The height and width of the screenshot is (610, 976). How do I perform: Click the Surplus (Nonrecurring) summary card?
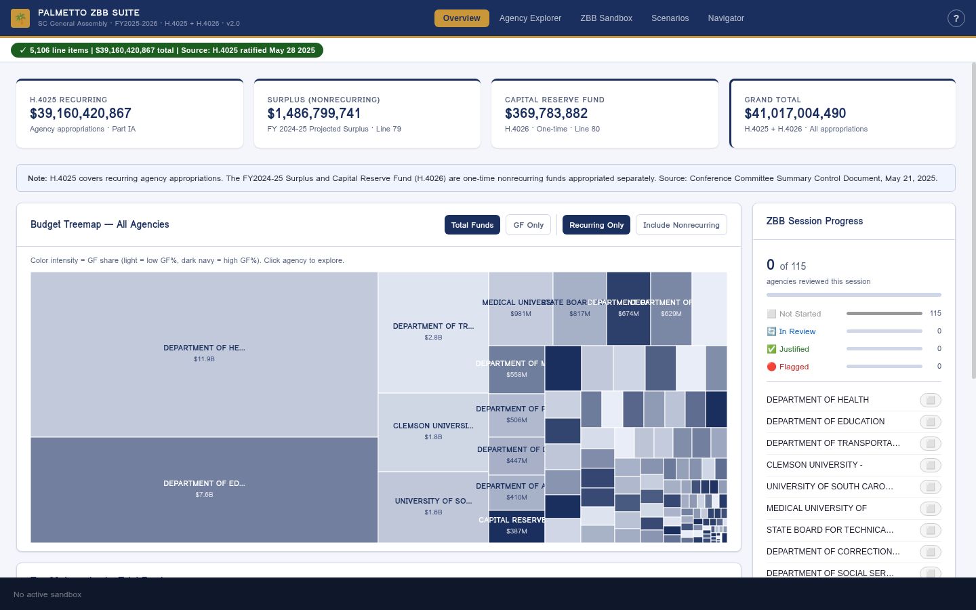click(x=367, y=113)
